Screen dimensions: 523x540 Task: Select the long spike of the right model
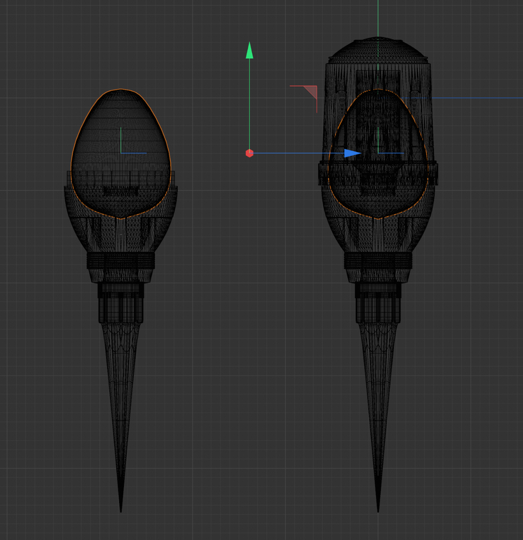378,417
